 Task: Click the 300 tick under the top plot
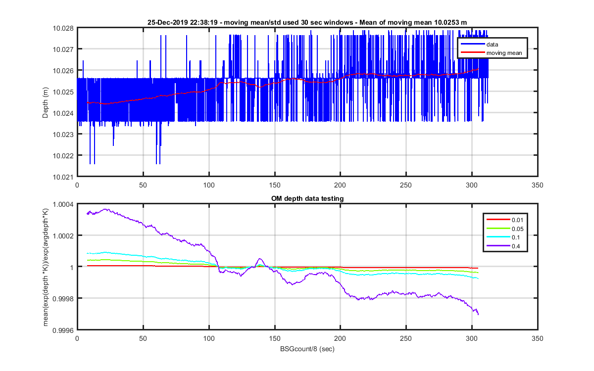472,185
